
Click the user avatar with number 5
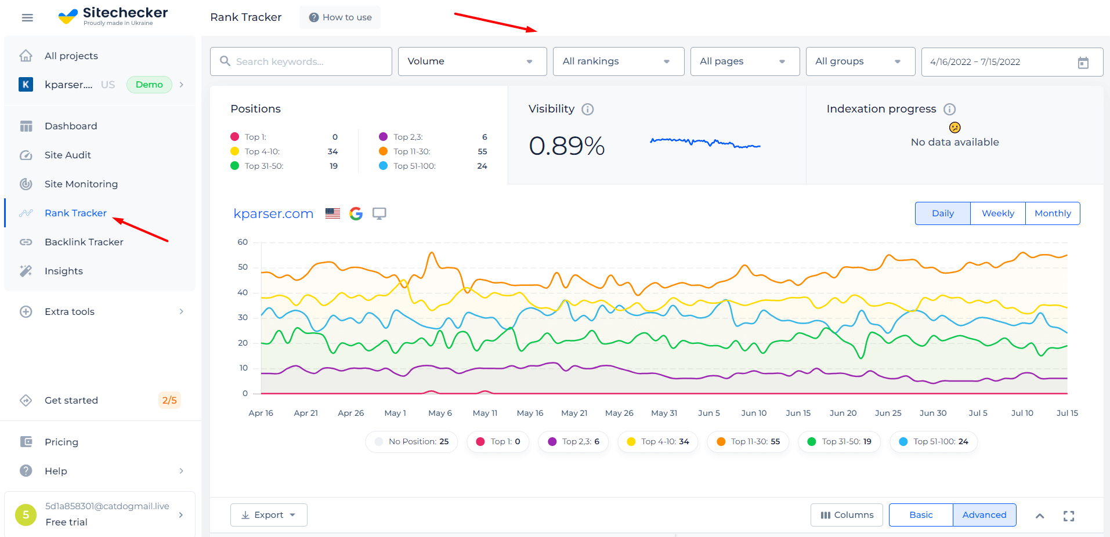pyautogui.click(x=26, y=514)
